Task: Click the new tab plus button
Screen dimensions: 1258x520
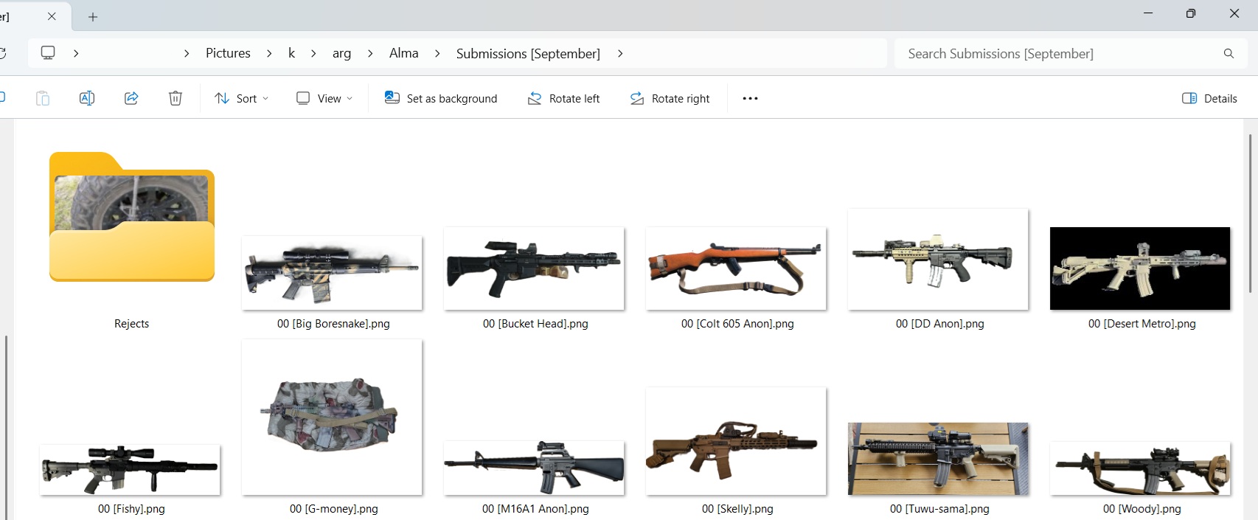Action: tap(93, 16)
